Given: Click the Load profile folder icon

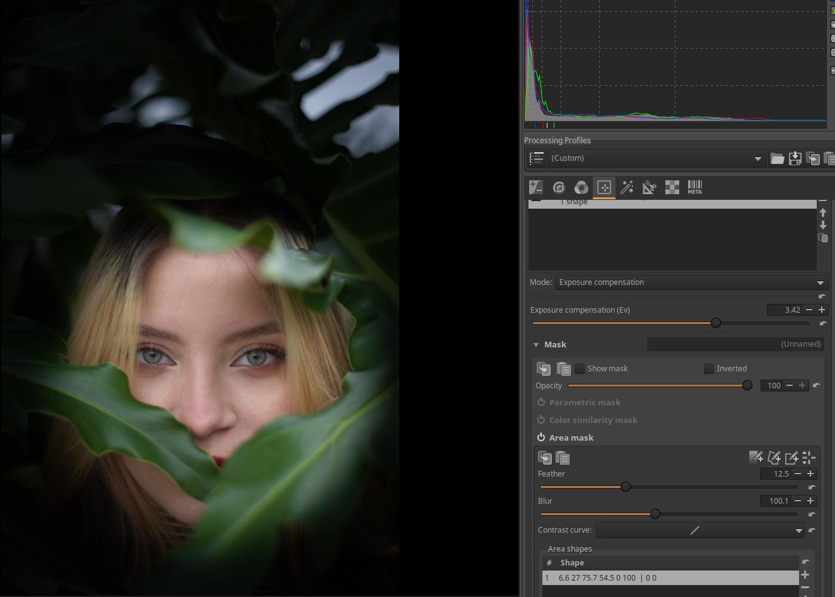Looking at the screenshot, I should [x=777, y=158].
